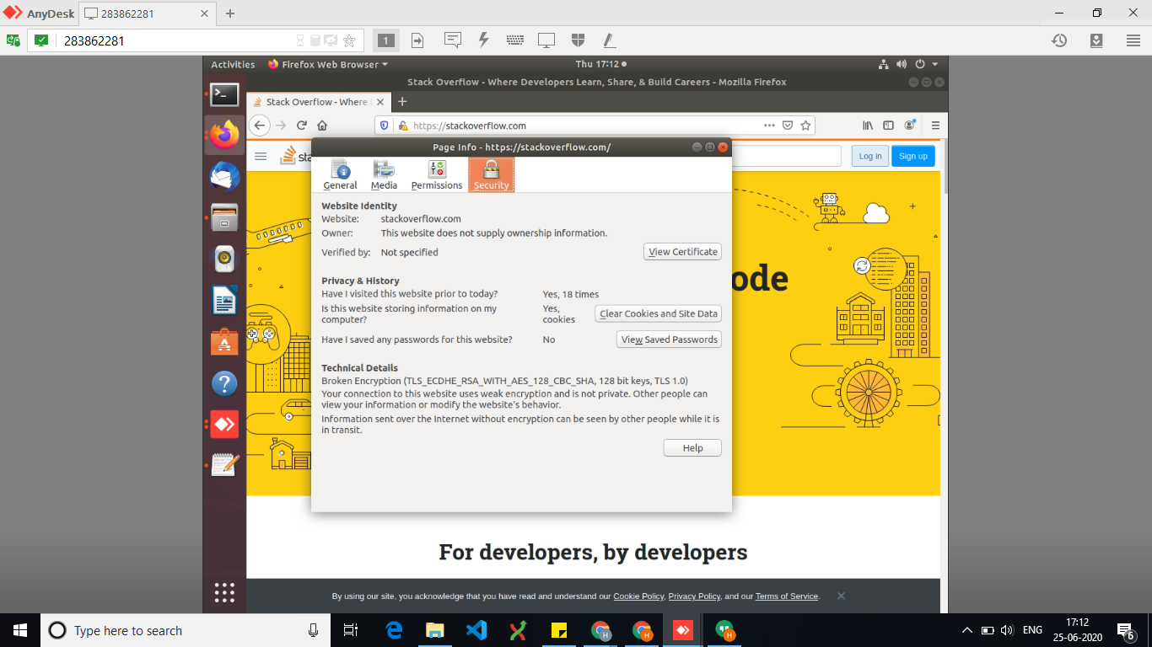Viewport: 1152px width, 647px height.
Task: Open the Firefox application menu
Action: 935,126
